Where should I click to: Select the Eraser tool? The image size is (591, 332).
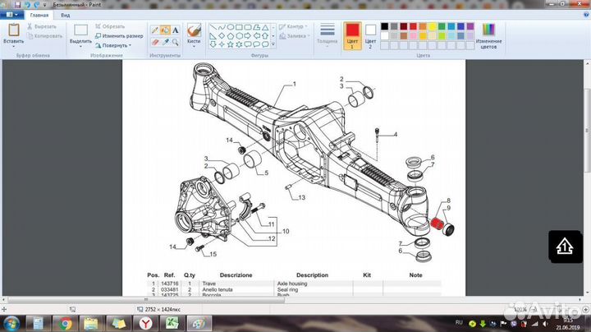pos(154,41)
